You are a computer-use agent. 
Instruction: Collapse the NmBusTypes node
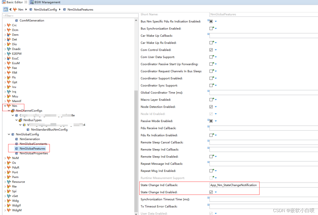coord(16,120)
